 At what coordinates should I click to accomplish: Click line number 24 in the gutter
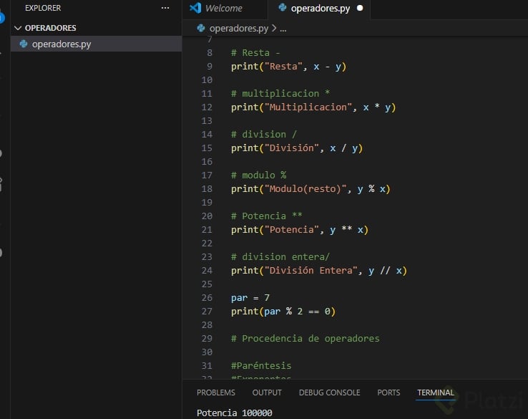coord(207,270)
